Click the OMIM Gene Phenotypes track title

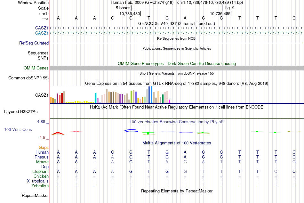tap(177, 63)
